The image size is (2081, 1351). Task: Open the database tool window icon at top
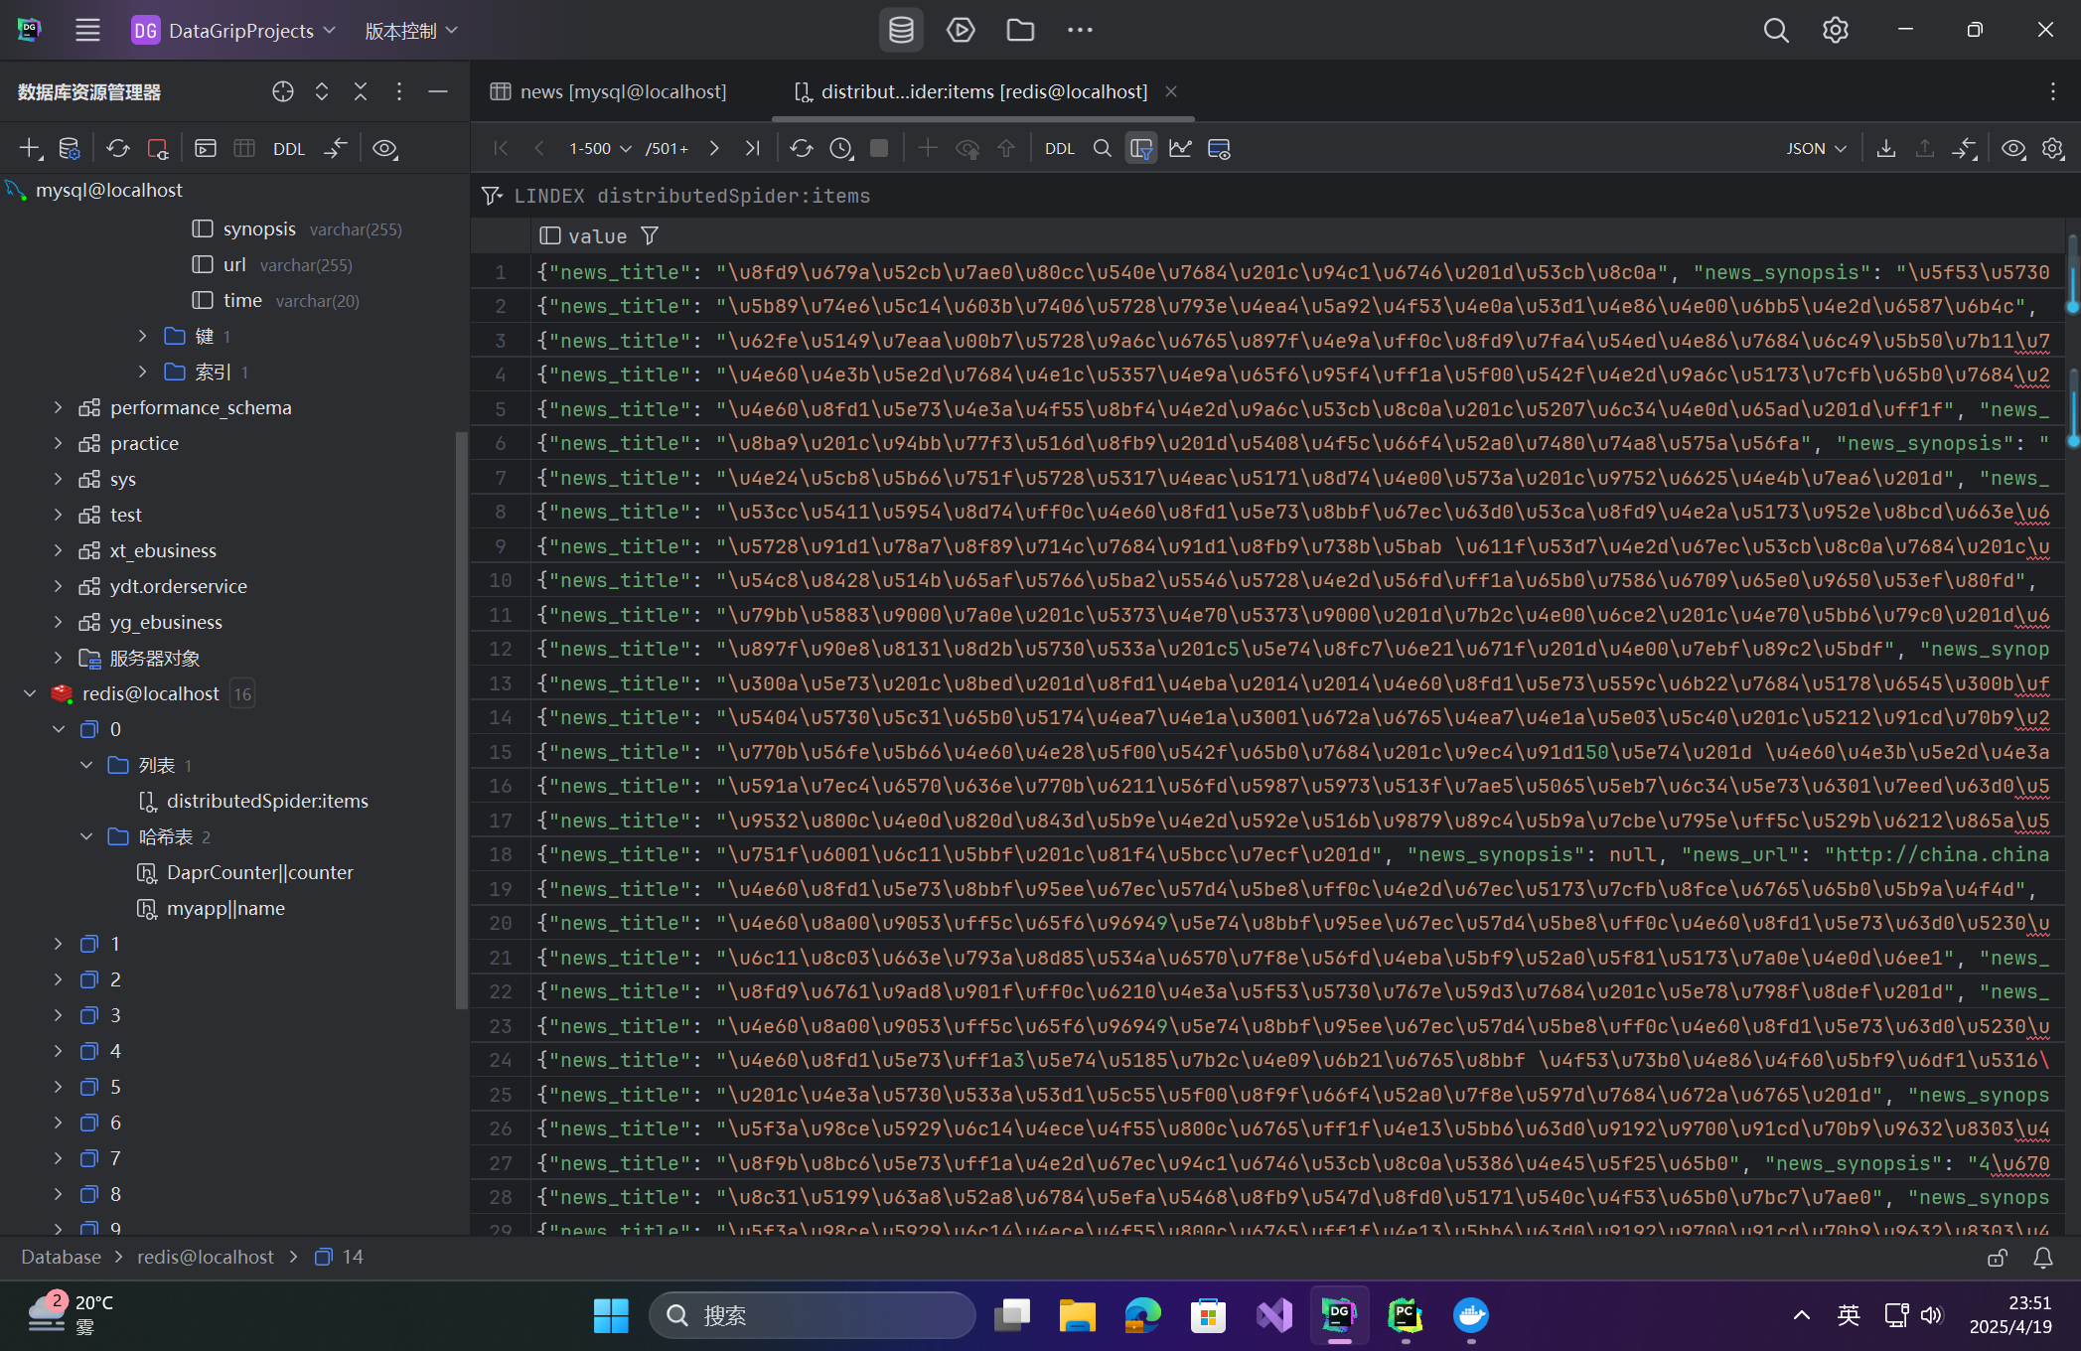click(900, 30)
